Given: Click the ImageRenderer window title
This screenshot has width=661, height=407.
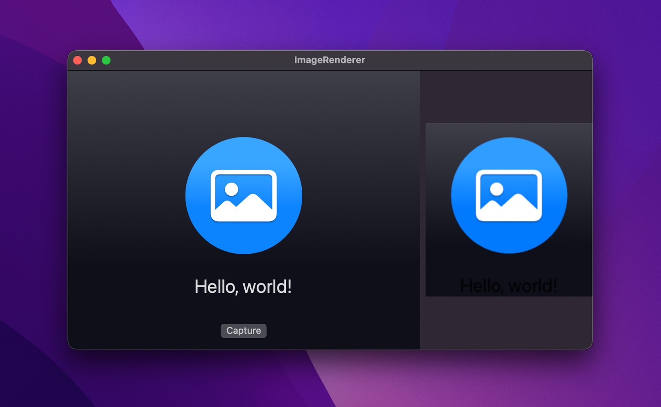Looking at the screenshot, I should coord(330,60).
